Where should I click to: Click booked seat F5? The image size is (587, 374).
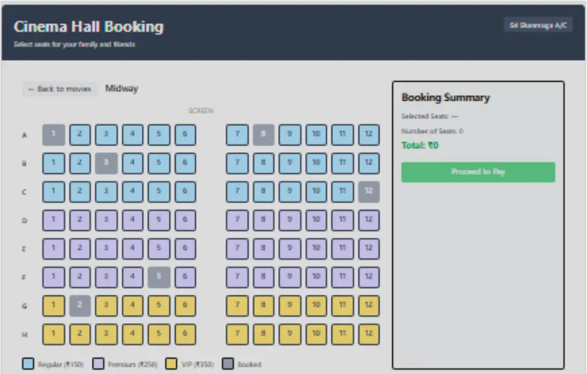point(158,277)
